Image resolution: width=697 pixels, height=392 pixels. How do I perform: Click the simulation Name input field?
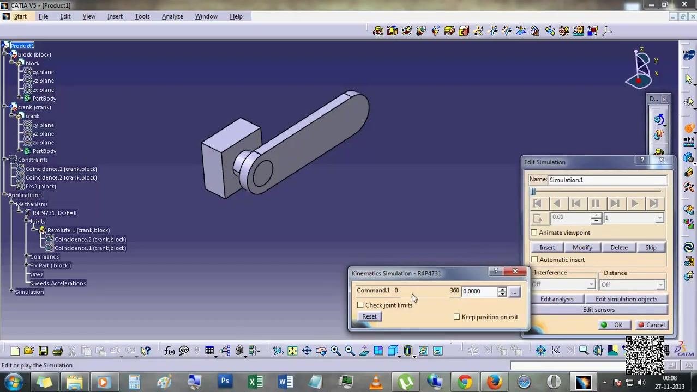pyautogui.click(x=607, y=180)
